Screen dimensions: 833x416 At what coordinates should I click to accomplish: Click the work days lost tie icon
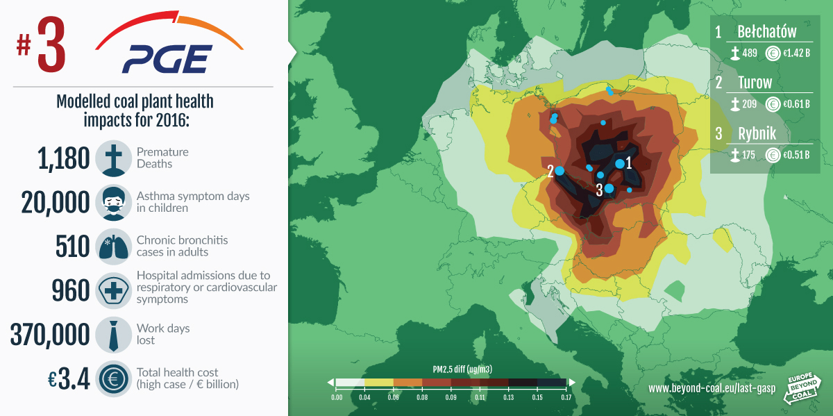pyautogui.click(x=113, y=334)
